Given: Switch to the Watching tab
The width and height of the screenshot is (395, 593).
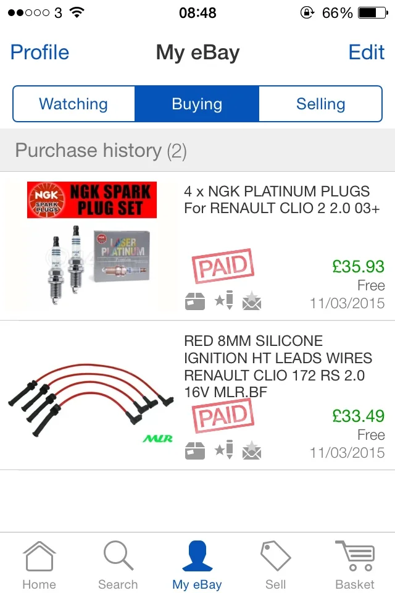Looking at the screenshot, I should click(73, 104).
